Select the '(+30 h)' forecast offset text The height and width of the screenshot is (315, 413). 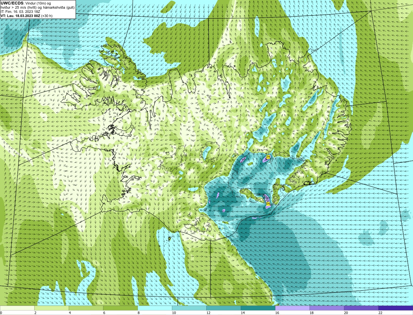coord(47,16)
